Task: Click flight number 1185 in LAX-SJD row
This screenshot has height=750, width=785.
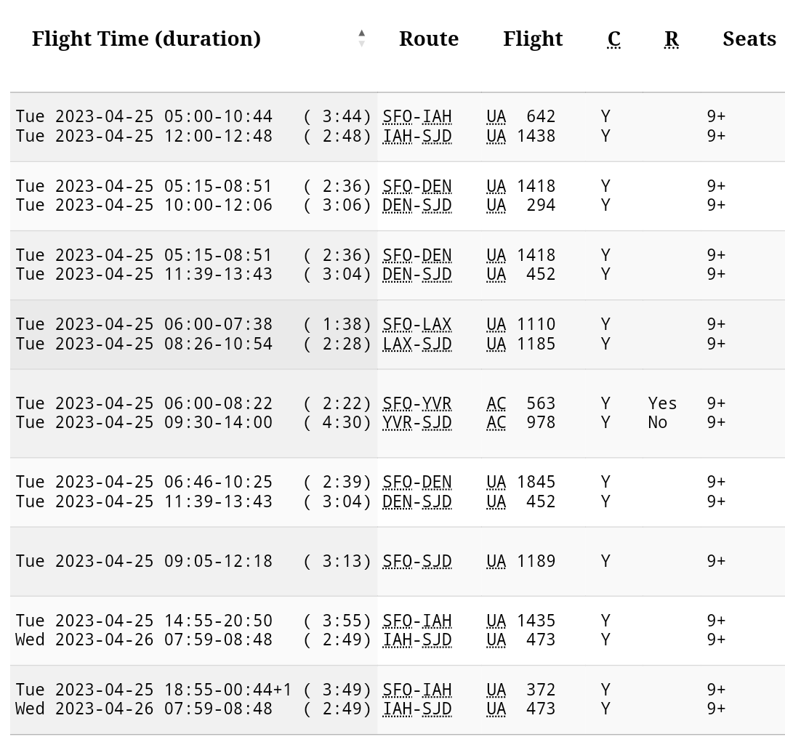Action: 536,343
